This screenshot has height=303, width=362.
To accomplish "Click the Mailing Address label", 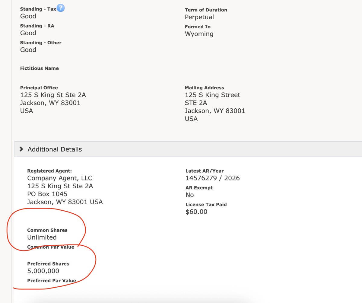I will point(205,88).
